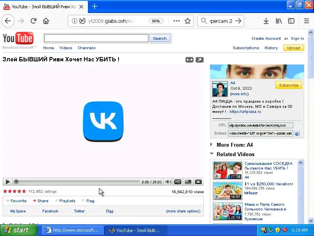The width and height of the screenshot is (314, 236).
Task: Open the Windows Start menu
Action: tap(18, 230)
